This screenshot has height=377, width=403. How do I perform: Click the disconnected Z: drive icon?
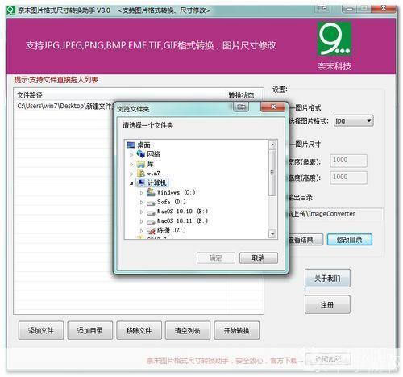(x=151, y=231)
